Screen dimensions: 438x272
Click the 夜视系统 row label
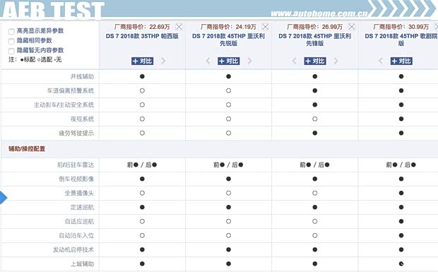[x=82, y=119]
